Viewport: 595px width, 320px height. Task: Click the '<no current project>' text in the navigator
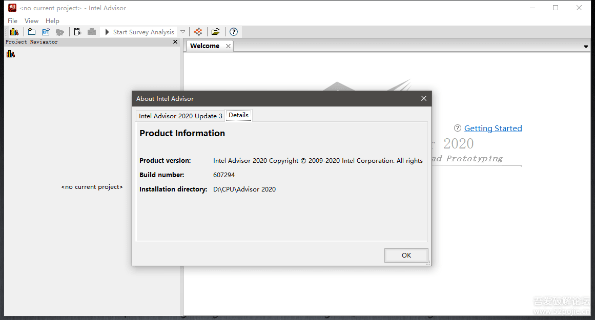click(92, 187)
